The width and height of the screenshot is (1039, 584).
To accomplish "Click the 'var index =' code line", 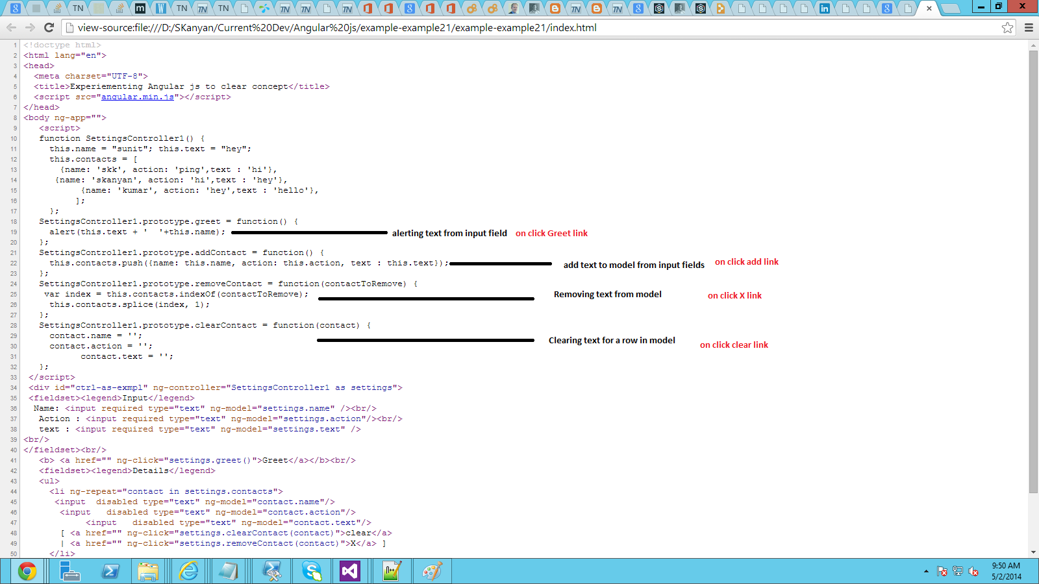I will click(x=177, y=294).
